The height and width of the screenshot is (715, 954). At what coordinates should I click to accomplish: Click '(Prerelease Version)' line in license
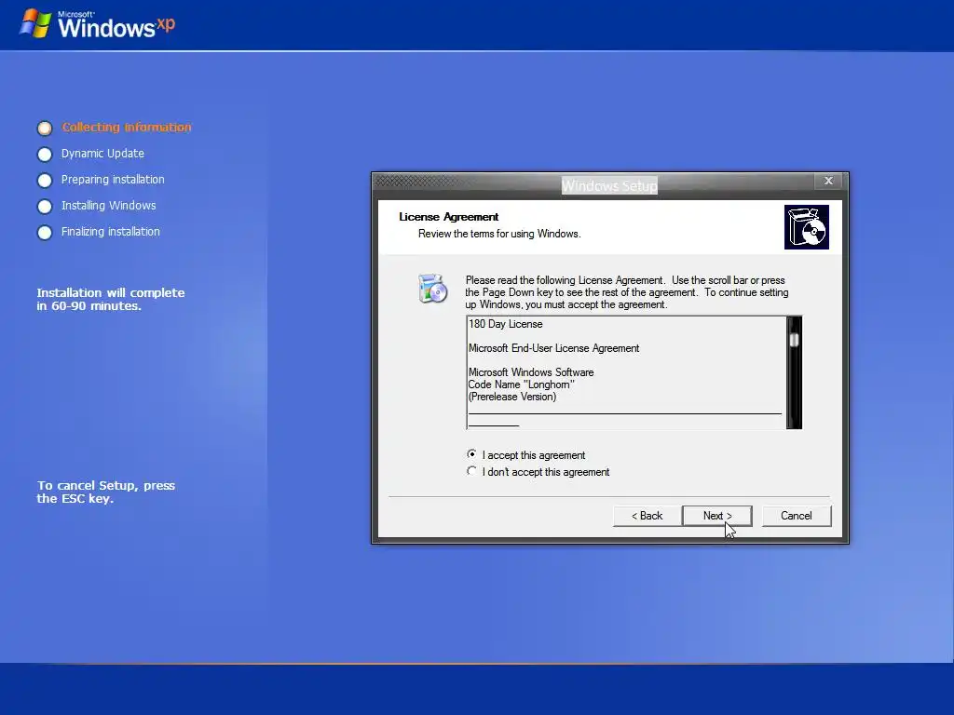pos(512,397)
